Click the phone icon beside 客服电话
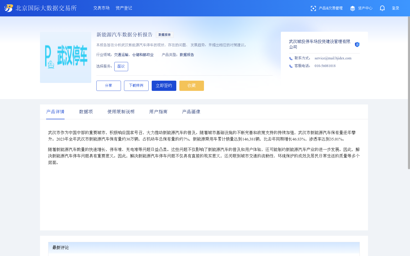 (291, 66)
